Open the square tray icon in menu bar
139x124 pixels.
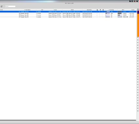tap(132, 1)
